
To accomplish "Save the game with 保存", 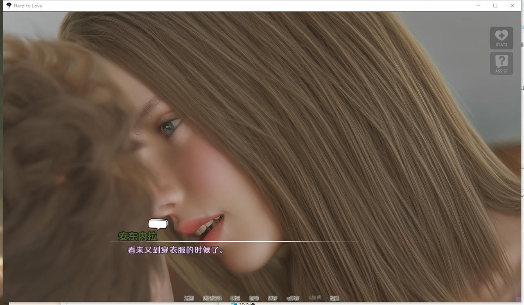I will [273, 298].
